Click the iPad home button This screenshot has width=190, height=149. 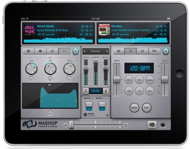pyautogui.click(x=179, y=73)
